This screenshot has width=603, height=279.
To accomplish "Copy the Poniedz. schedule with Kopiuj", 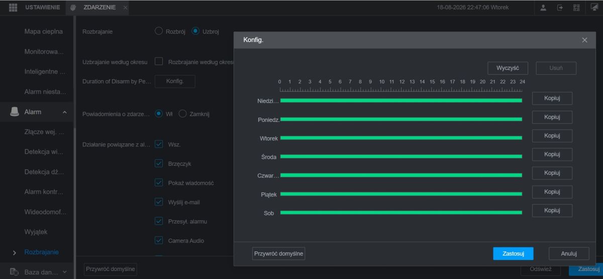I will point(552,117).
